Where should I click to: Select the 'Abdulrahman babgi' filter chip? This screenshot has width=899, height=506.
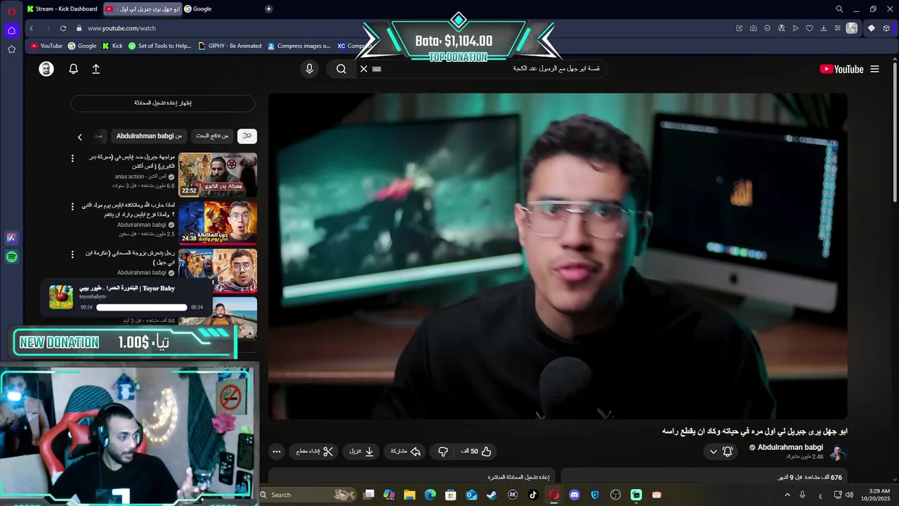pos(149,136)
